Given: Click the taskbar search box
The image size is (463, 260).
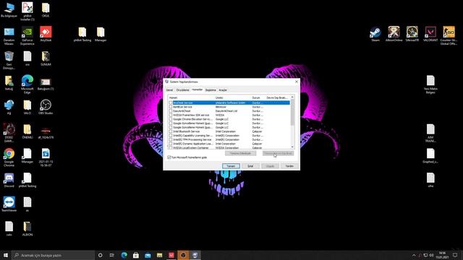Looking at the screenshot, I should coord(53,255).
